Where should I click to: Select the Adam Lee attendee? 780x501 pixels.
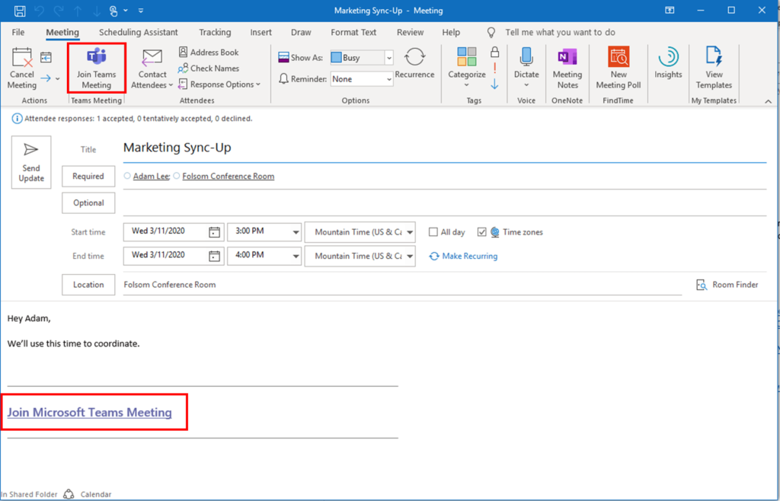152,176
